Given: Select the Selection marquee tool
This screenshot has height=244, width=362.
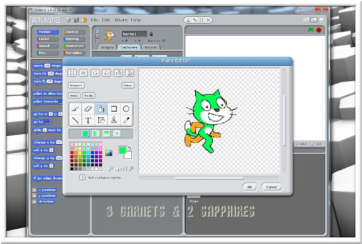Looking at the screenshot, I should click(x=101, y=120).
